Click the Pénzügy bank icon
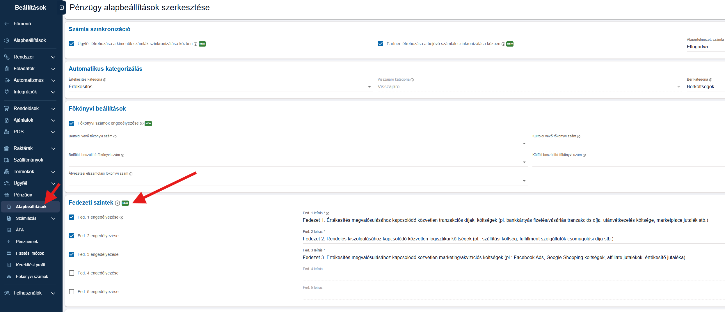This screenshot has width=725, height=312. click(x=7, y=195)
